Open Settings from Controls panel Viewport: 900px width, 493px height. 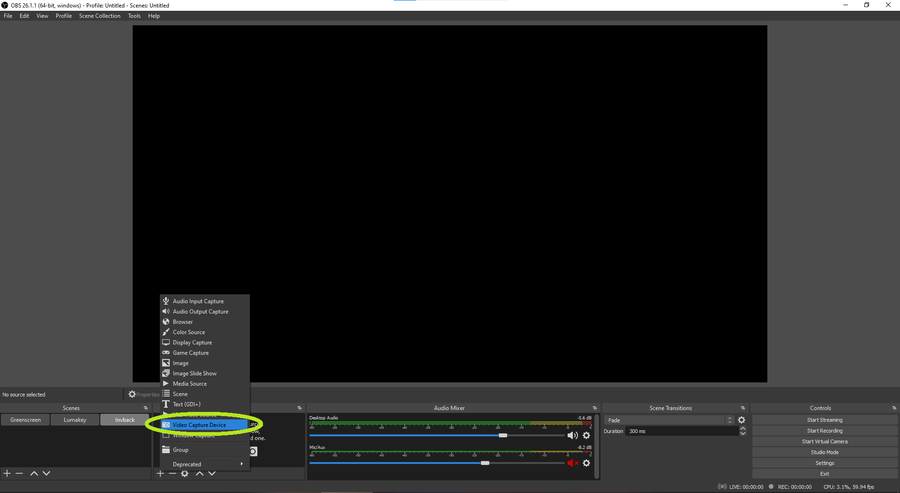(825, 463)
